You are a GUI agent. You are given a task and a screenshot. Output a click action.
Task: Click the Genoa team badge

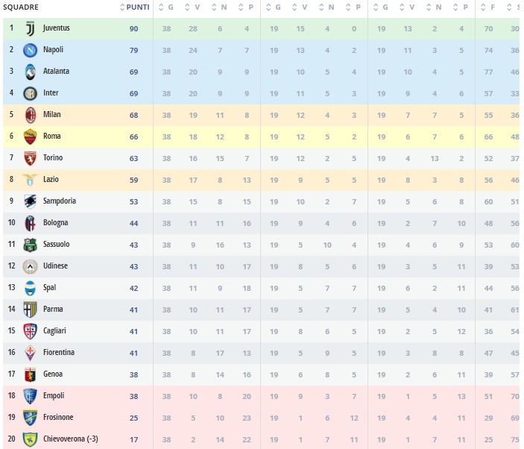pyautogui.click(x=31, y=374)
